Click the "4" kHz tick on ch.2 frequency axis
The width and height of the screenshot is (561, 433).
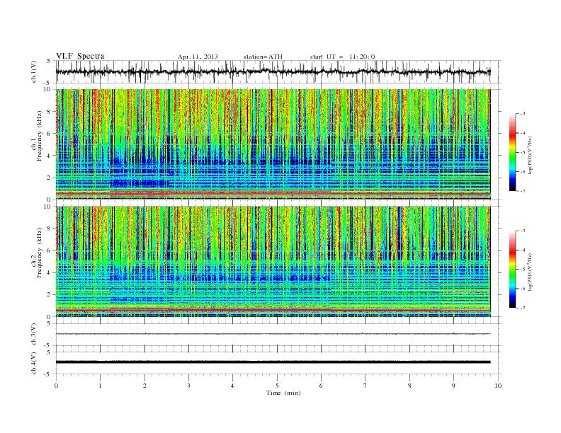coord(49,272)
